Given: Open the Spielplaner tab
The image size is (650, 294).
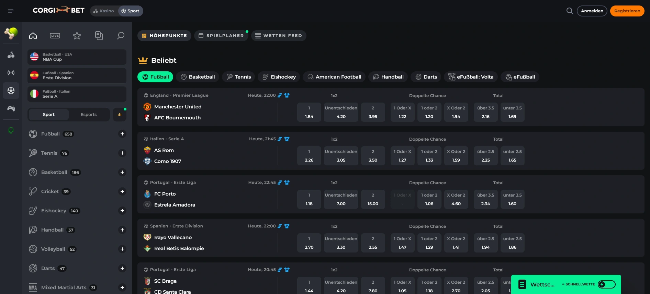Looking at the screenshot, I should click(x=221, y=36).
